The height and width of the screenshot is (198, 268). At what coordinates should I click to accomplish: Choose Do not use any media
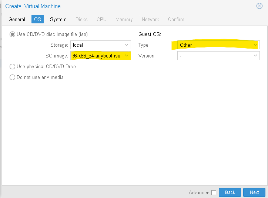click(12, 77)
